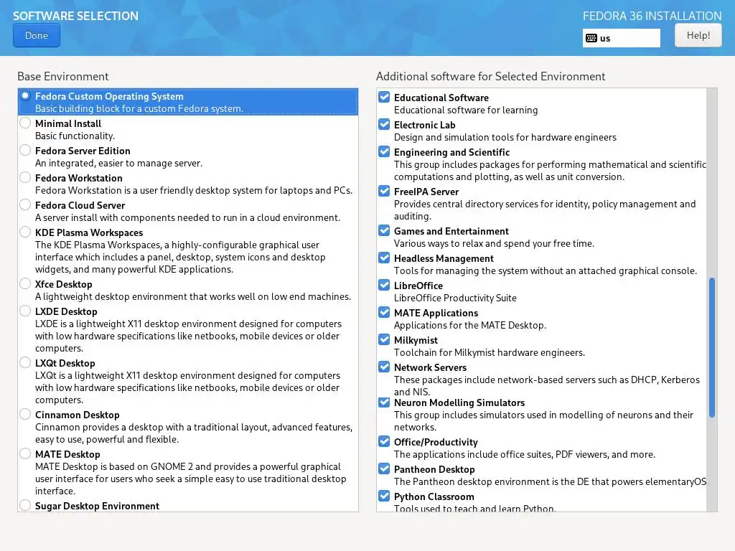The width and height of the screenshot is (735, 551).
Task: Toggle Engineering and Scientific checkbox
Action: 384,151
